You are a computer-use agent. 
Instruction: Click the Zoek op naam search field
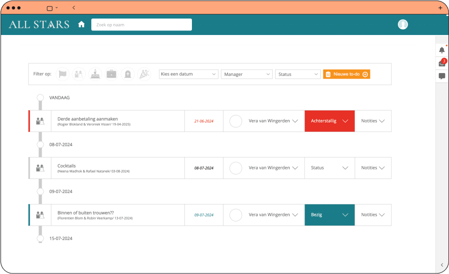(141, 24)
